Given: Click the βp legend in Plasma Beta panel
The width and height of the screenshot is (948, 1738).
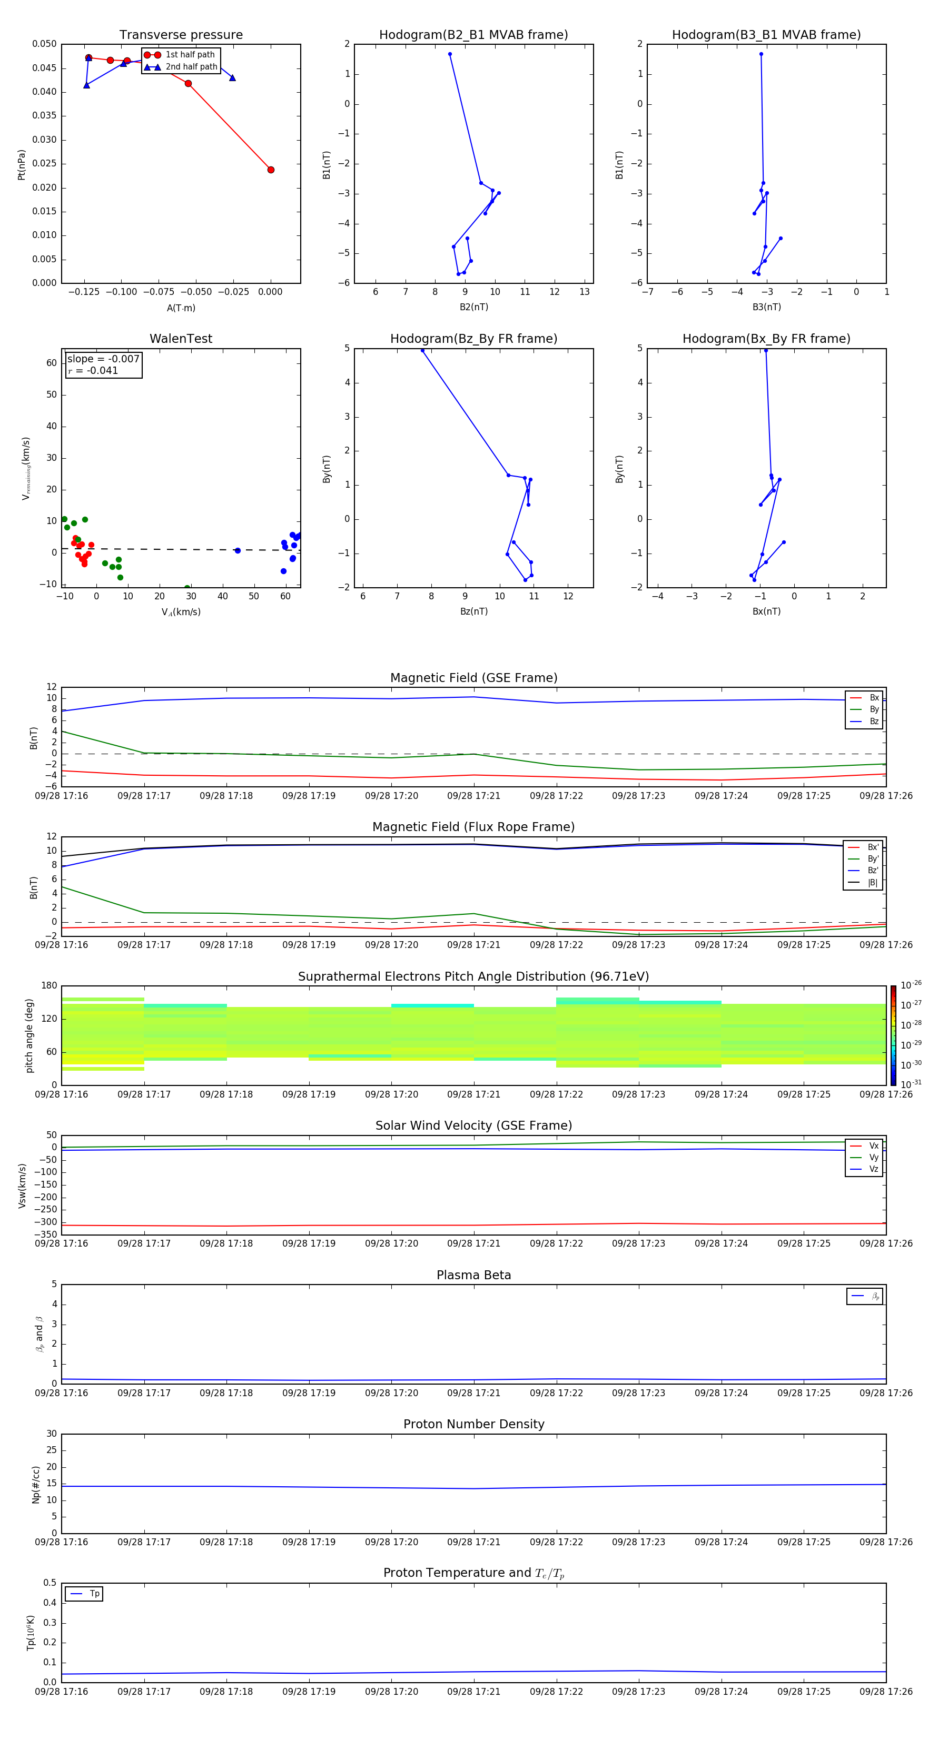Looking at the screenshot, I should point(864,1296).
